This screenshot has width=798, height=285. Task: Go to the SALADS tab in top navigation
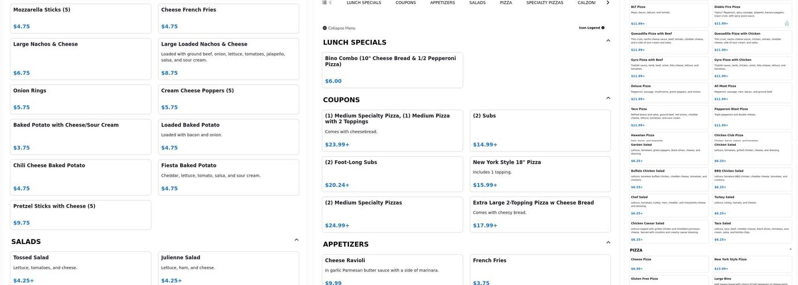(x=477, y=3)
